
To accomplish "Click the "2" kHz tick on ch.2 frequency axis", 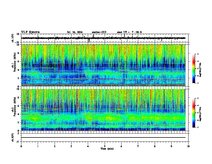I will tap(19, 122).
